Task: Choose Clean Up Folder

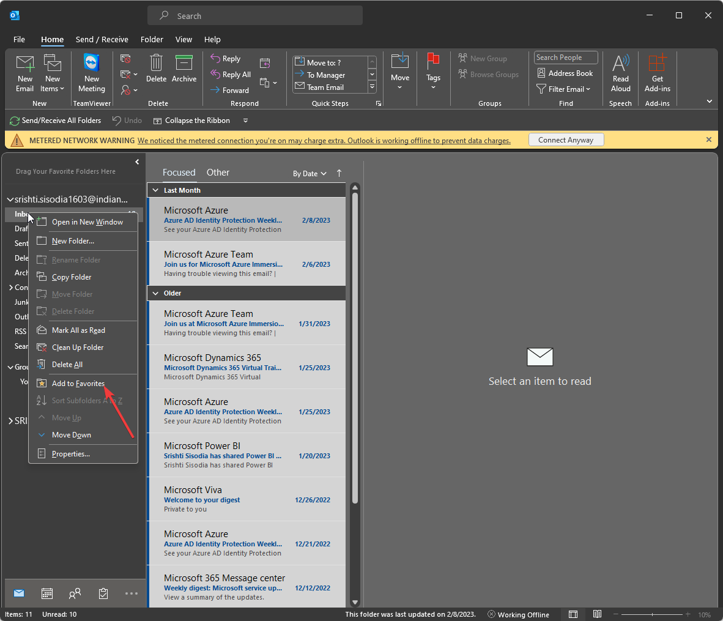Action: [83, 348]
